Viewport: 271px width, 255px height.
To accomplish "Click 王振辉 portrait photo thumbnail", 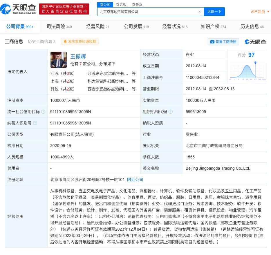I will pyautogui.click(x=59, y=60).
